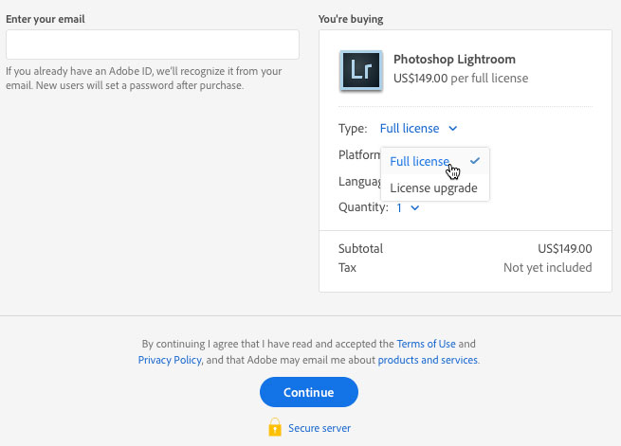Focus the Enter your email field

click(153, 45)
